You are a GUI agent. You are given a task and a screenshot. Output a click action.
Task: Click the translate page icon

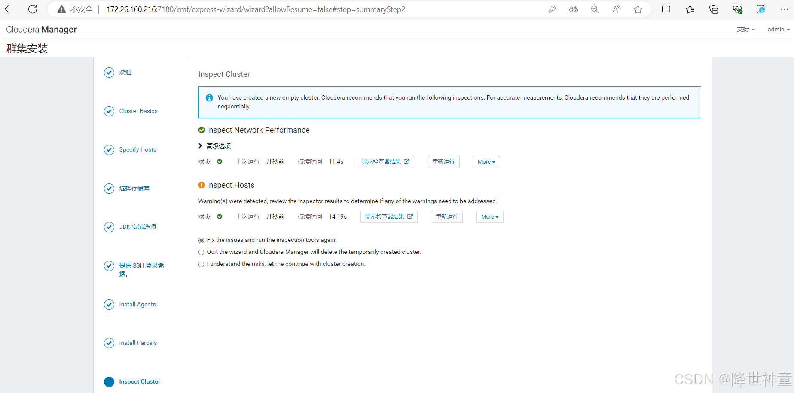pos(574,9)
